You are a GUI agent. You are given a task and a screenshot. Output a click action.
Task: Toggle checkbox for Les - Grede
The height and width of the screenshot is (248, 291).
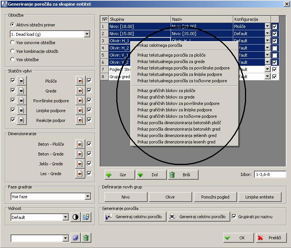[89, 173]
